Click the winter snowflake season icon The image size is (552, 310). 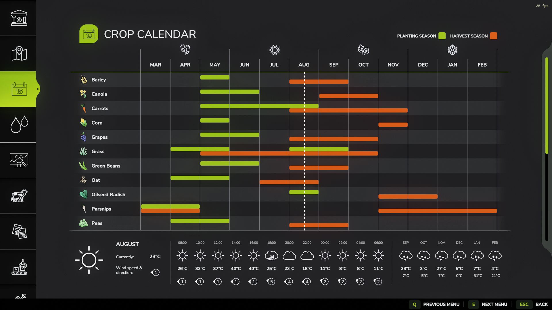point(452,50)
